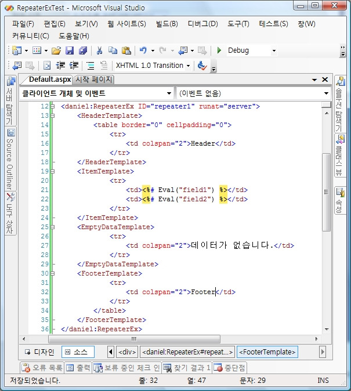Screen dimensions: 351x391
Task: Click the Format Document icon
Action: (47, 66)
